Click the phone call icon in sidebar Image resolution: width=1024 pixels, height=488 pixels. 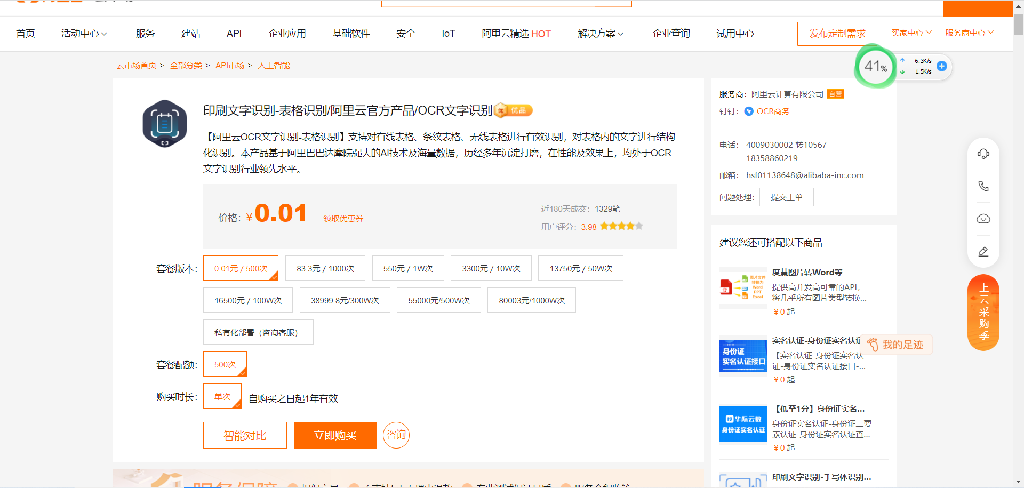click(983, 187)
